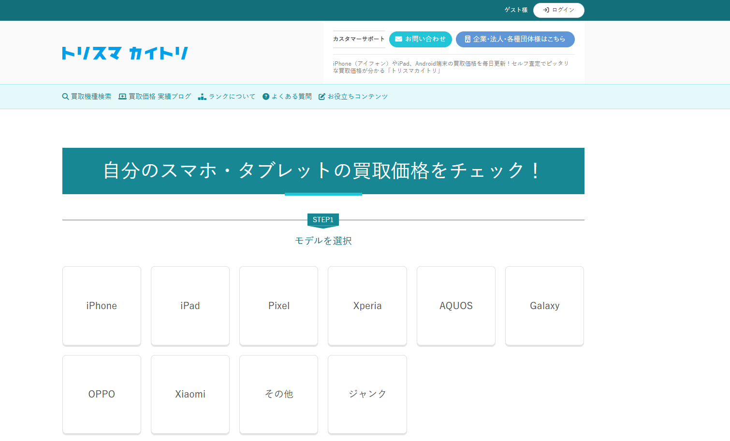Select the ジャンク model card

(x=367, y=394)
